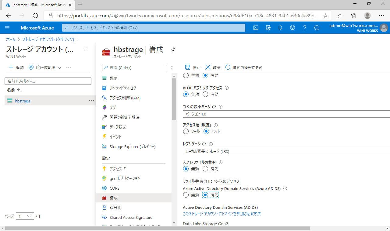Set large file shares to 有効
The image size is (390, 231).
click(205, 169)
